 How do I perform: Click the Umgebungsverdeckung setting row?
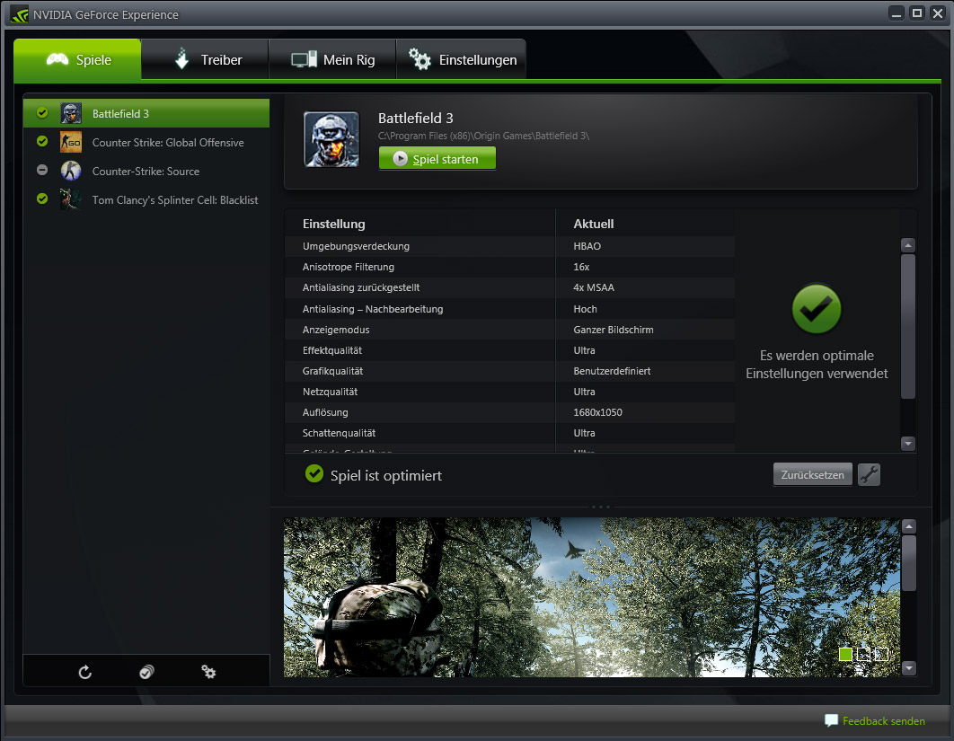[x=510, y=246]
